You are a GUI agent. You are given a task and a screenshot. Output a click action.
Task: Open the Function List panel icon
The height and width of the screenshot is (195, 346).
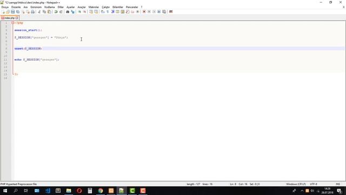point(128,12)
